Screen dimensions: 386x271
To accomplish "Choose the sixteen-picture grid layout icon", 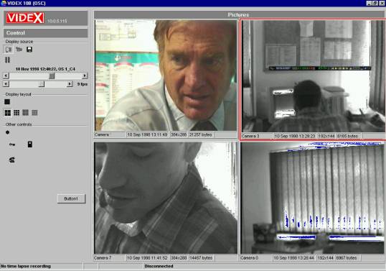I will click(x=25, y=113).
